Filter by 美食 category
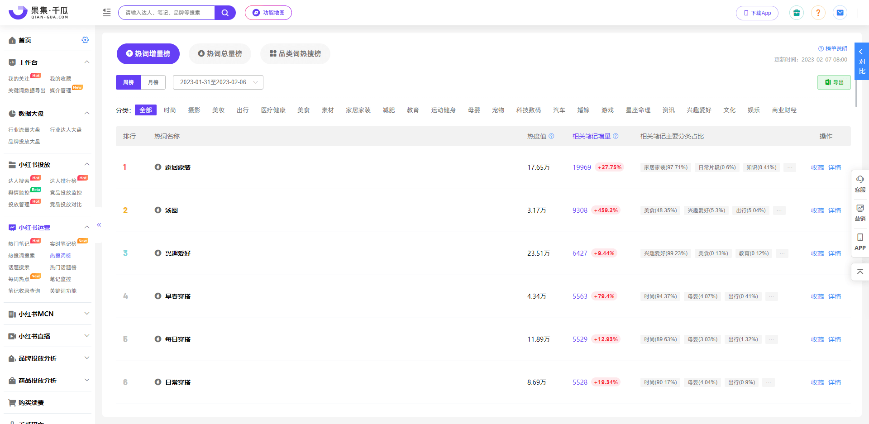 304,110
